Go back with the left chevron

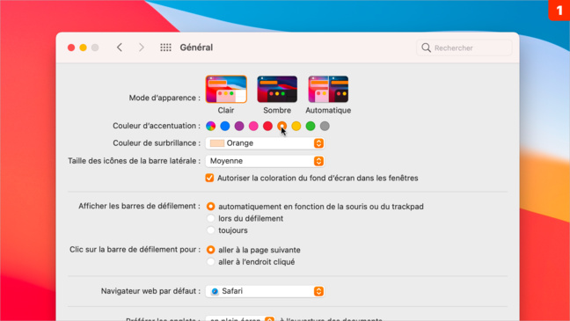tap(120, 47)
